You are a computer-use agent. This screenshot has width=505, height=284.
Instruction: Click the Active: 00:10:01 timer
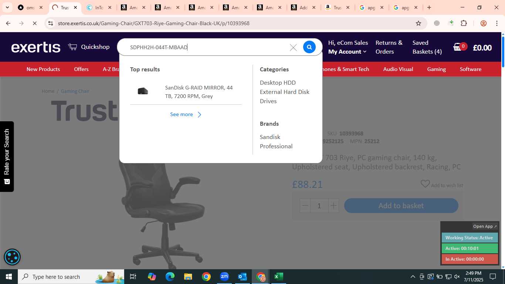pyautogui.click(x=470, y=248)
